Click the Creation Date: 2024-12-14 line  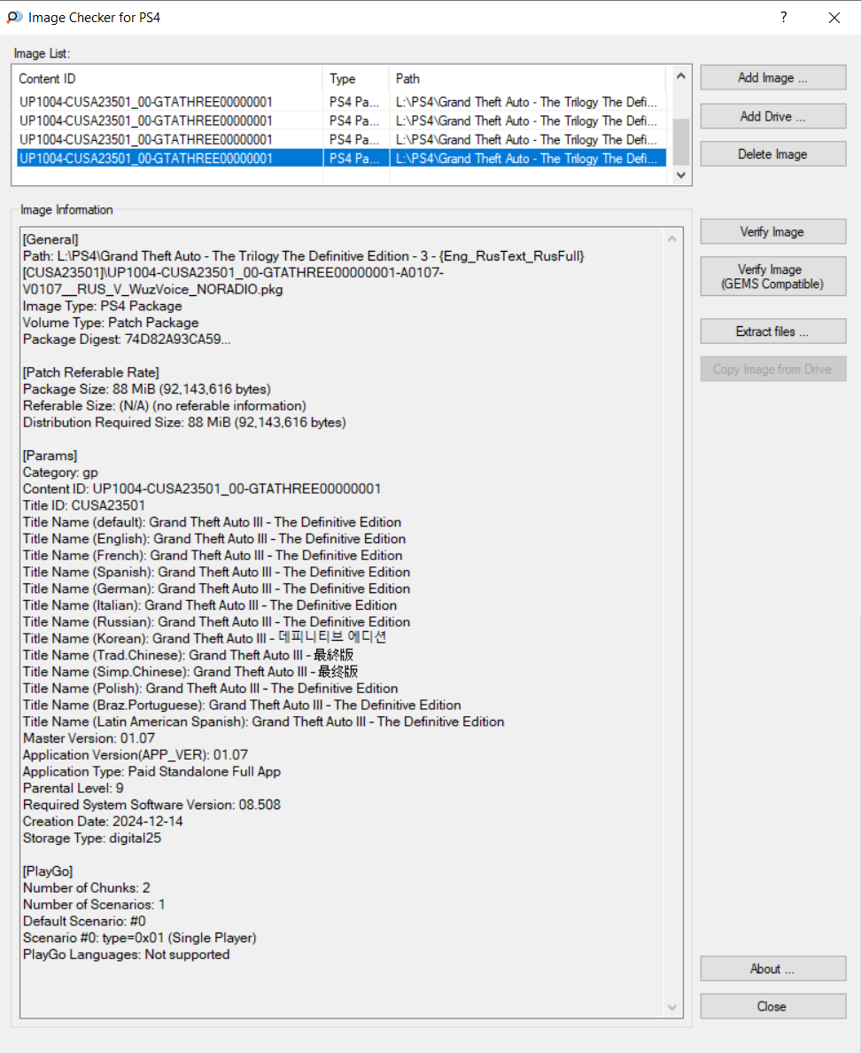point(103,822)
